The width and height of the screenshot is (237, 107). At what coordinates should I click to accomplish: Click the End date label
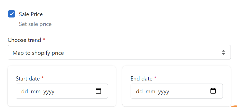coord(141,79)
